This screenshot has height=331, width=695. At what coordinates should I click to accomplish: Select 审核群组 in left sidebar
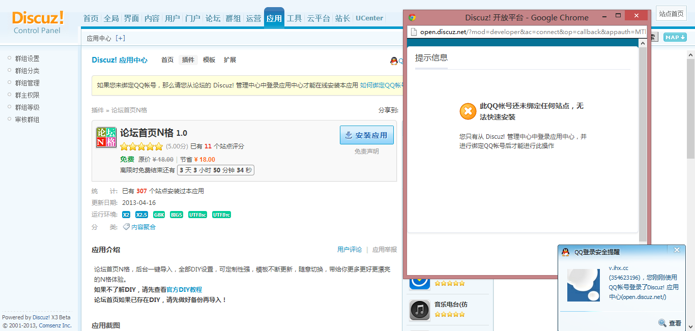pos(27,119)
